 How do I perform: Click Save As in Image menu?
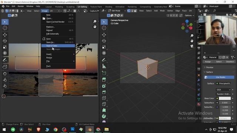[x=58, y=42]
